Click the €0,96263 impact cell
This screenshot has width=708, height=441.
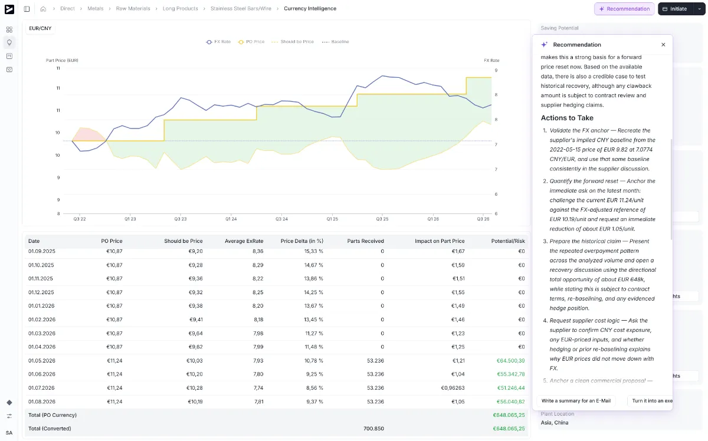point(453,387)
